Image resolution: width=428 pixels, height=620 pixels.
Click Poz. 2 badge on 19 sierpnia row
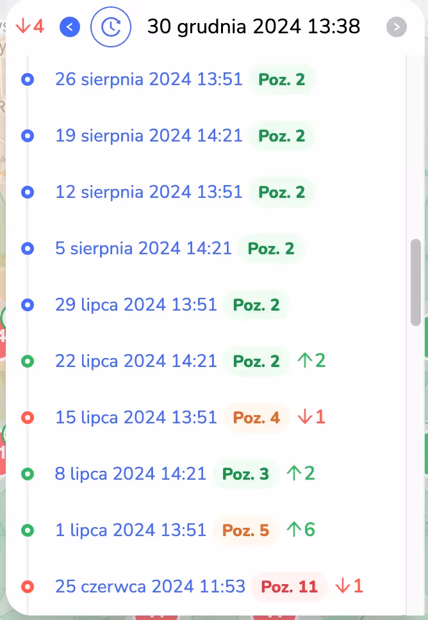[282, 136]
